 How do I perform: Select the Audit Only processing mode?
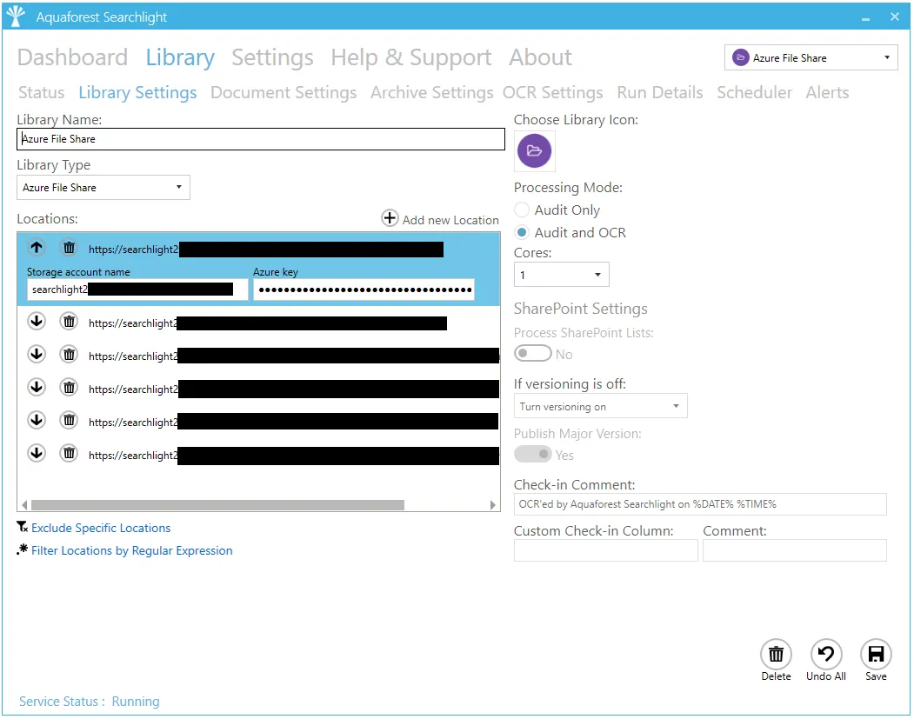pyautogui.click(x=522, y=210)
